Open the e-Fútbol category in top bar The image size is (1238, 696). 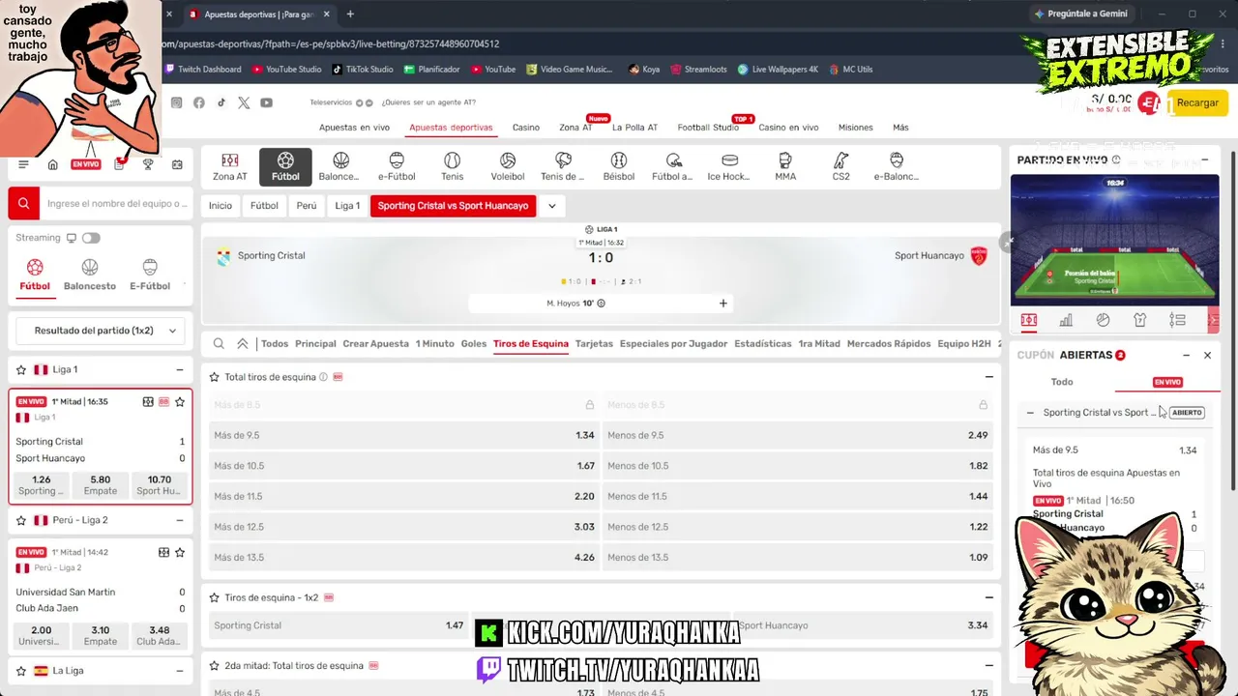(397, 166)
